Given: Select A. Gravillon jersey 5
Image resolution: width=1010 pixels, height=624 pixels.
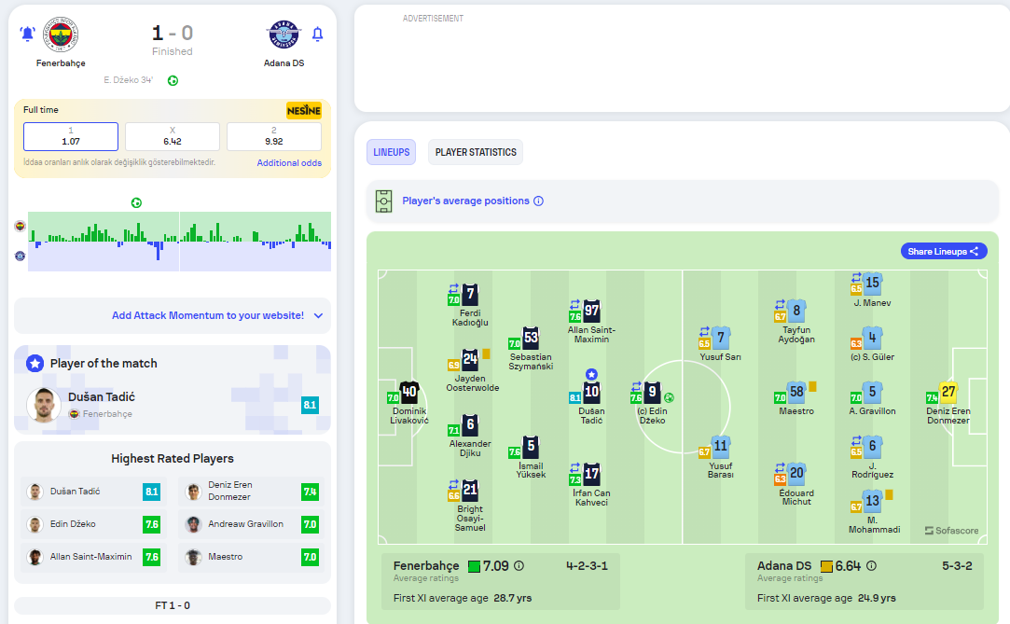Looking at the screenshot, I should coord(872,392).
